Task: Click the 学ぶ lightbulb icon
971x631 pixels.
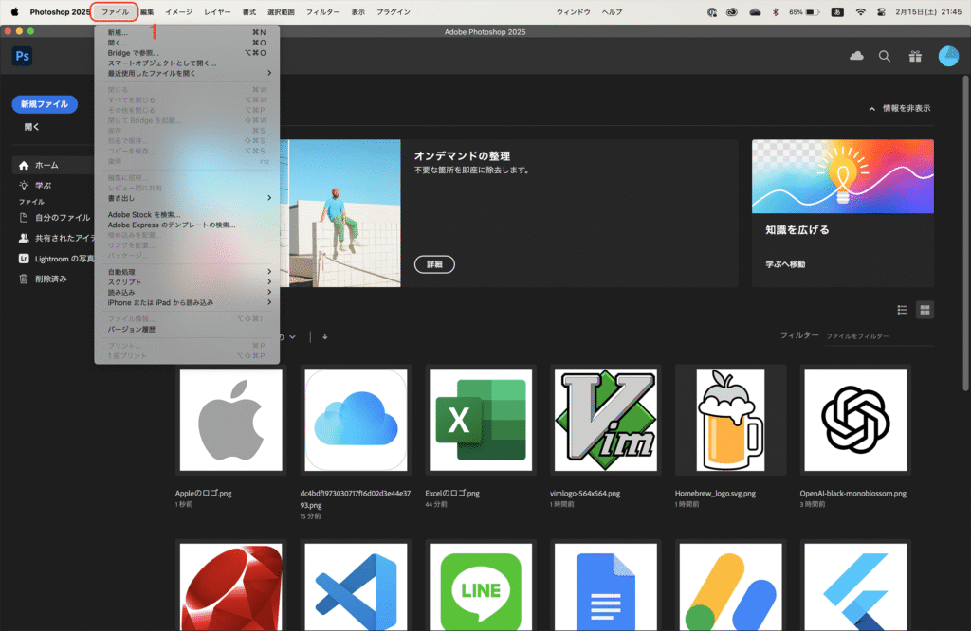Action: pyautogui.click(x=24, y=186)
